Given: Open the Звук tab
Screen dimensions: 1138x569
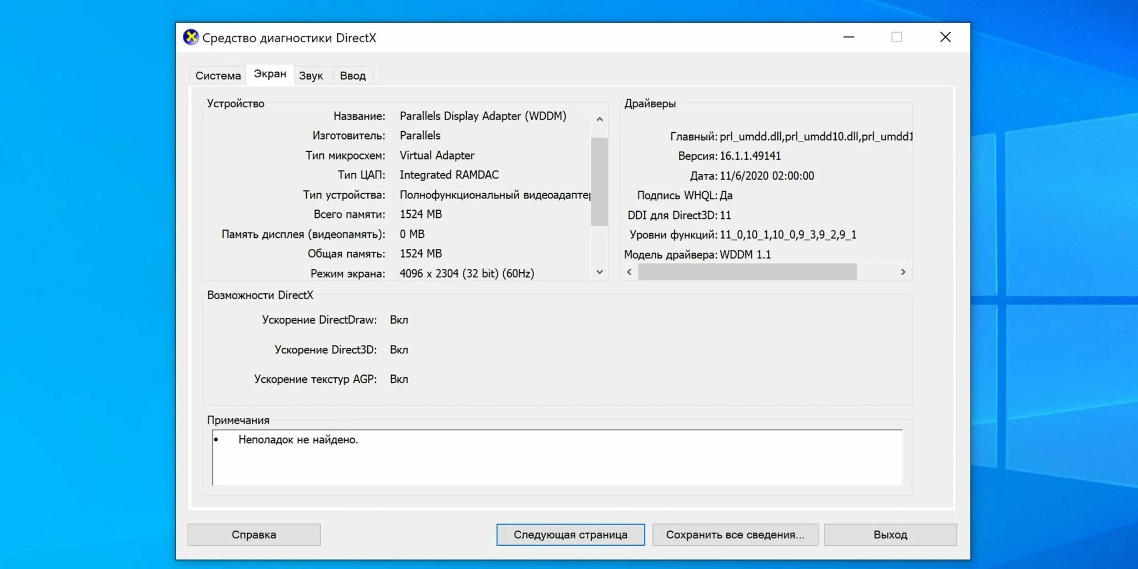Looking at the screenshot, I should tap(311, 76).
